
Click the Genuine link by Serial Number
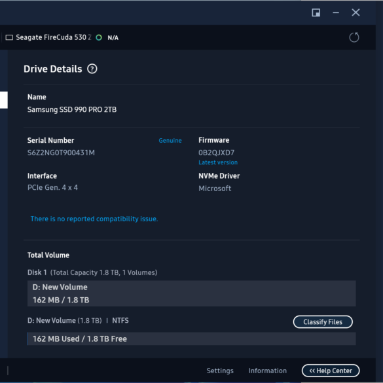[170, 141]
